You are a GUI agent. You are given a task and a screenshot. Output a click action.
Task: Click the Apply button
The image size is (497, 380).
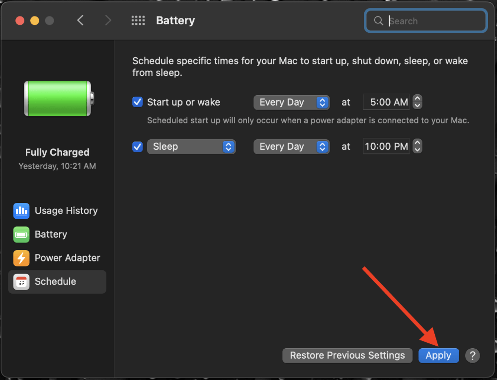tap(438, 355)
